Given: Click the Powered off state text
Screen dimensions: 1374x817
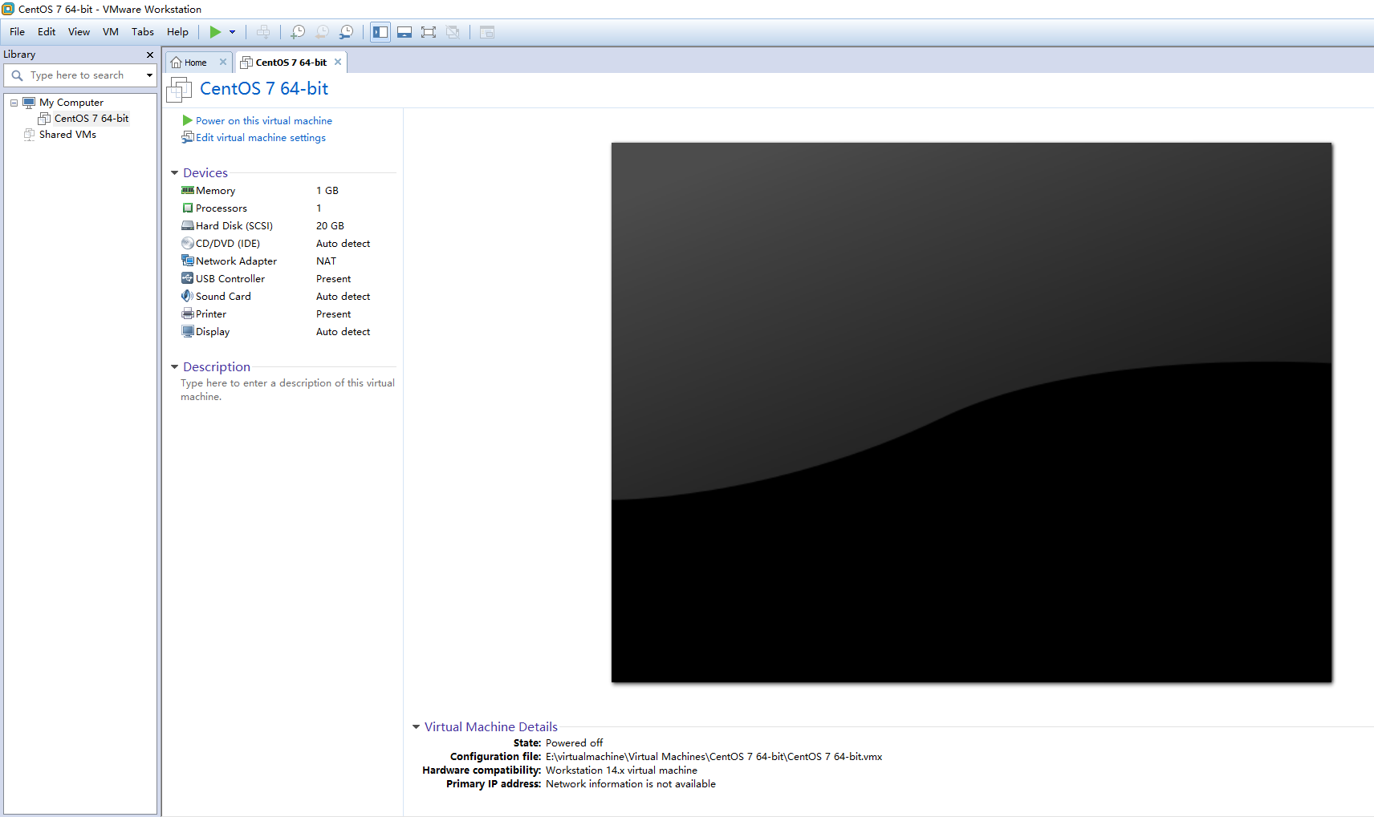Looking at the screenshot, I should tap(574, 743).
